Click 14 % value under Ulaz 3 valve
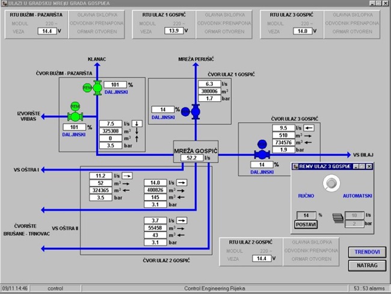Screen dimensions: 391x294 click(x=262, y=164)
